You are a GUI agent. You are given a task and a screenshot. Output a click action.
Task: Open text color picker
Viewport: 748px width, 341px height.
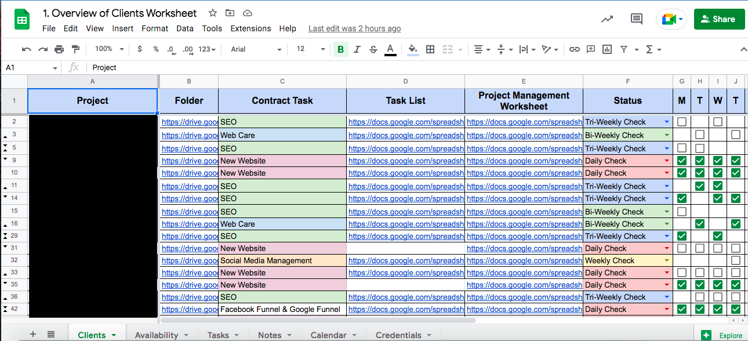click(390, 49)
